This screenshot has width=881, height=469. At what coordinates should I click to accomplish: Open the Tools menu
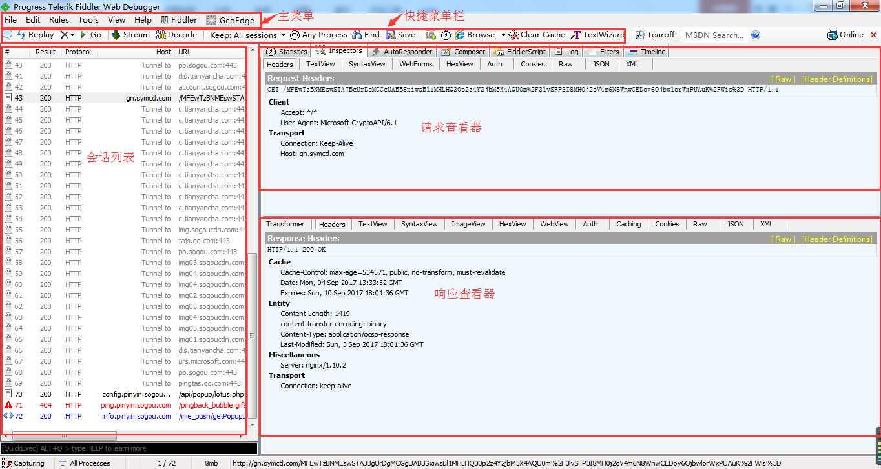click(x=88, y=20)
